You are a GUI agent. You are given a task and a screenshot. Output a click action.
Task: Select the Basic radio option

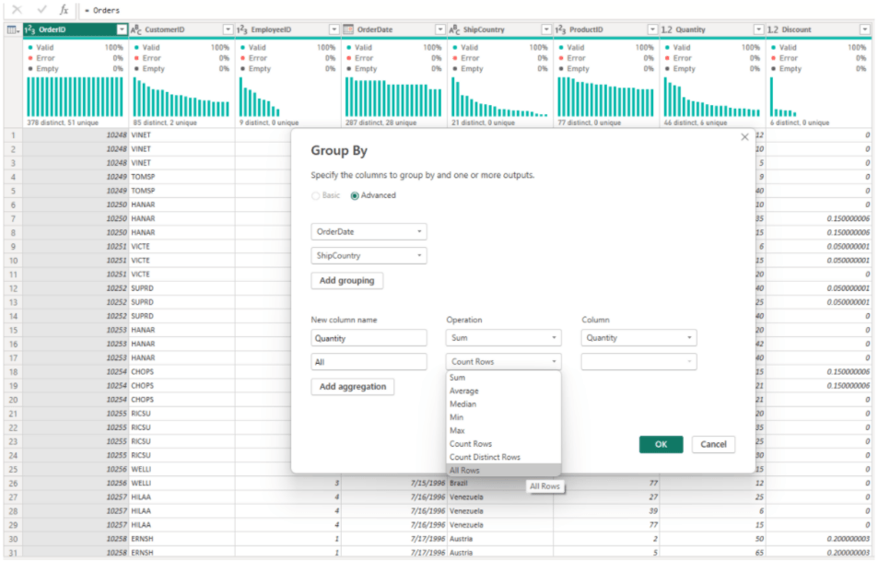pos(317,195)
